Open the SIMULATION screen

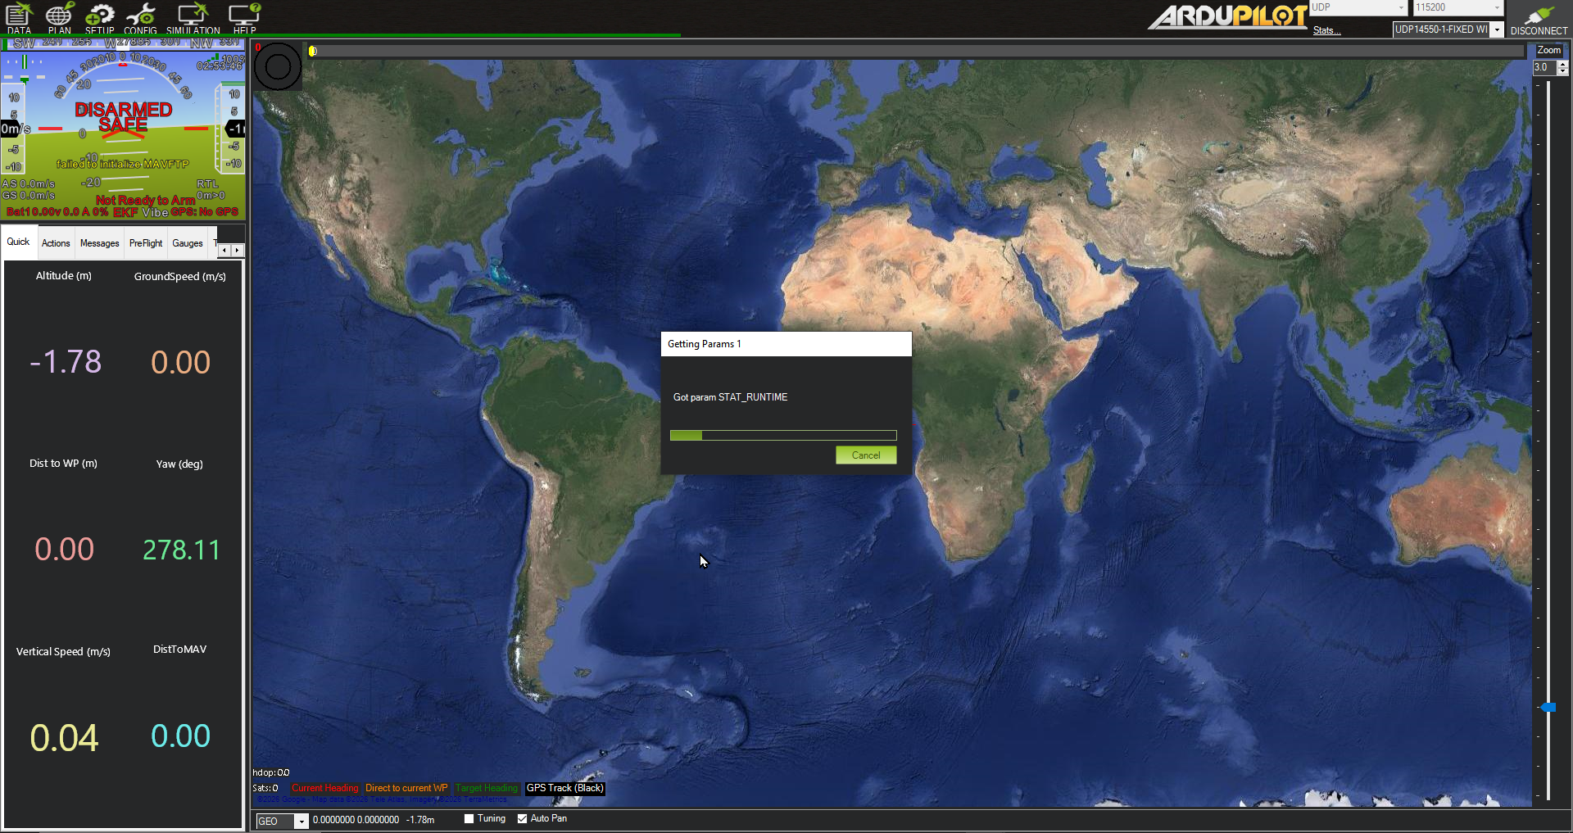click(193, 18)
